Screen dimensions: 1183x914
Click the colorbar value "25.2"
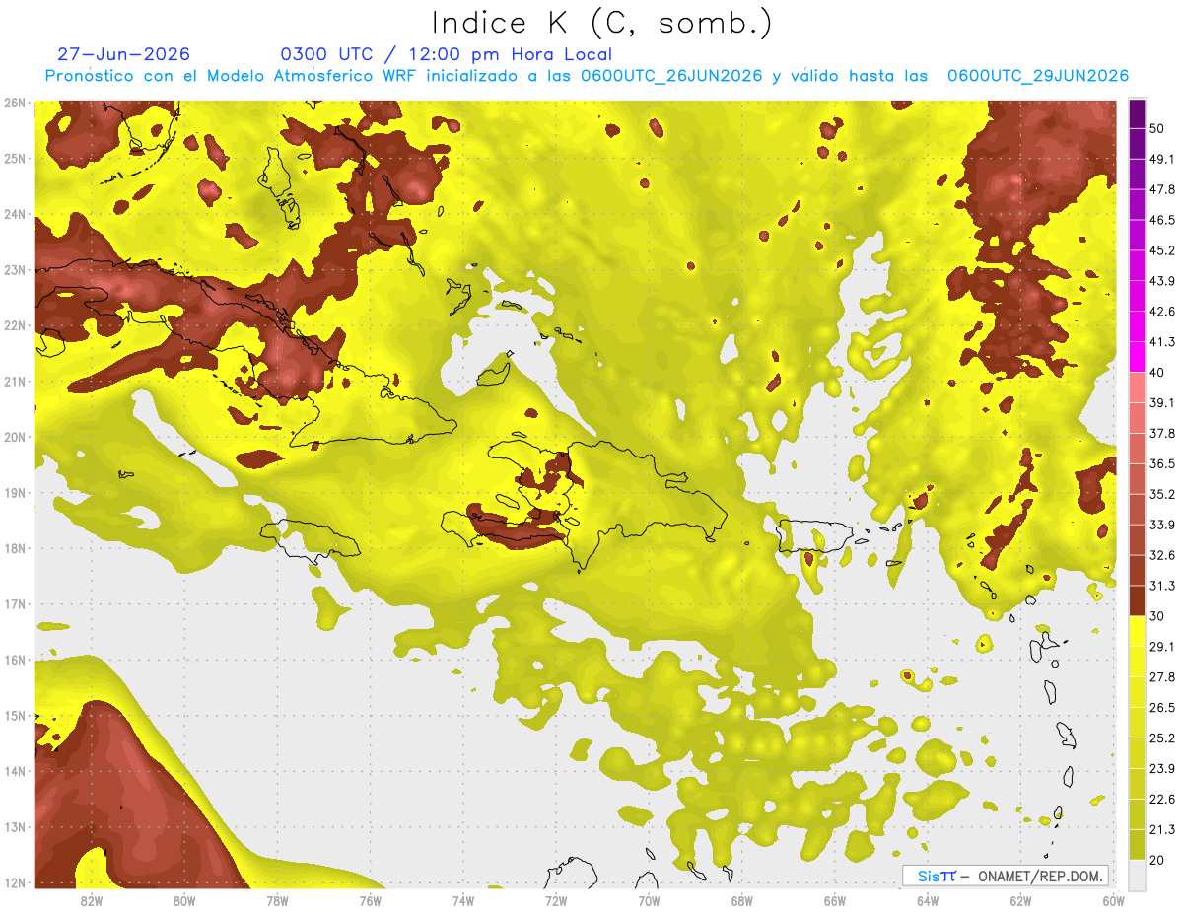pyautogui.click(x=1162, y=738)
